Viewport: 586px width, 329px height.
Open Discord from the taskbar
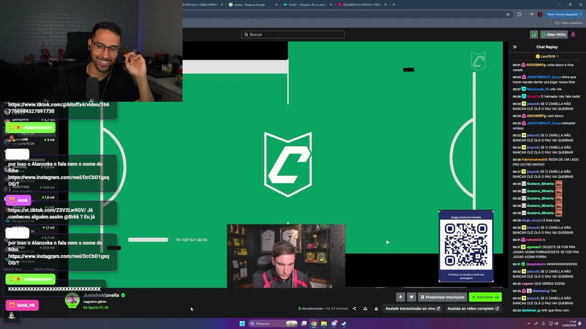[334, 324]
